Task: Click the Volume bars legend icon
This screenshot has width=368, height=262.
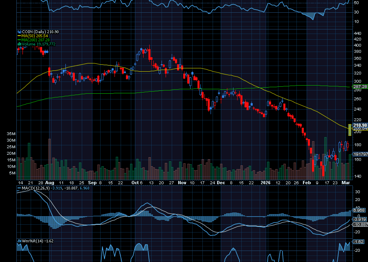Action: pyautogui.click(x=19, y=44)
